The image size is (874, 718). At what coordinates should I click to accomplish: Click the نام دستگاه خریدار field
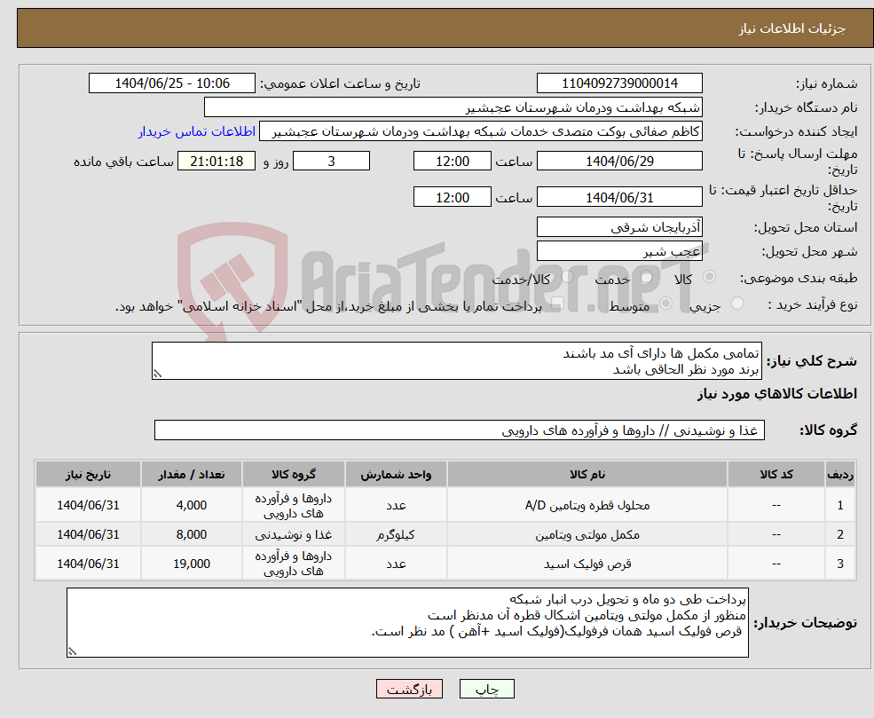(x=453, y=107)
